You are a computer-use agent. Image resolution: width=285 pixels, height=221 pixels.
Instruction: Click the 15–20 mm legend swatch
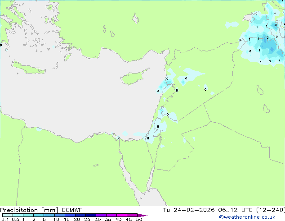pyautogui.click(x=70, y=215)
